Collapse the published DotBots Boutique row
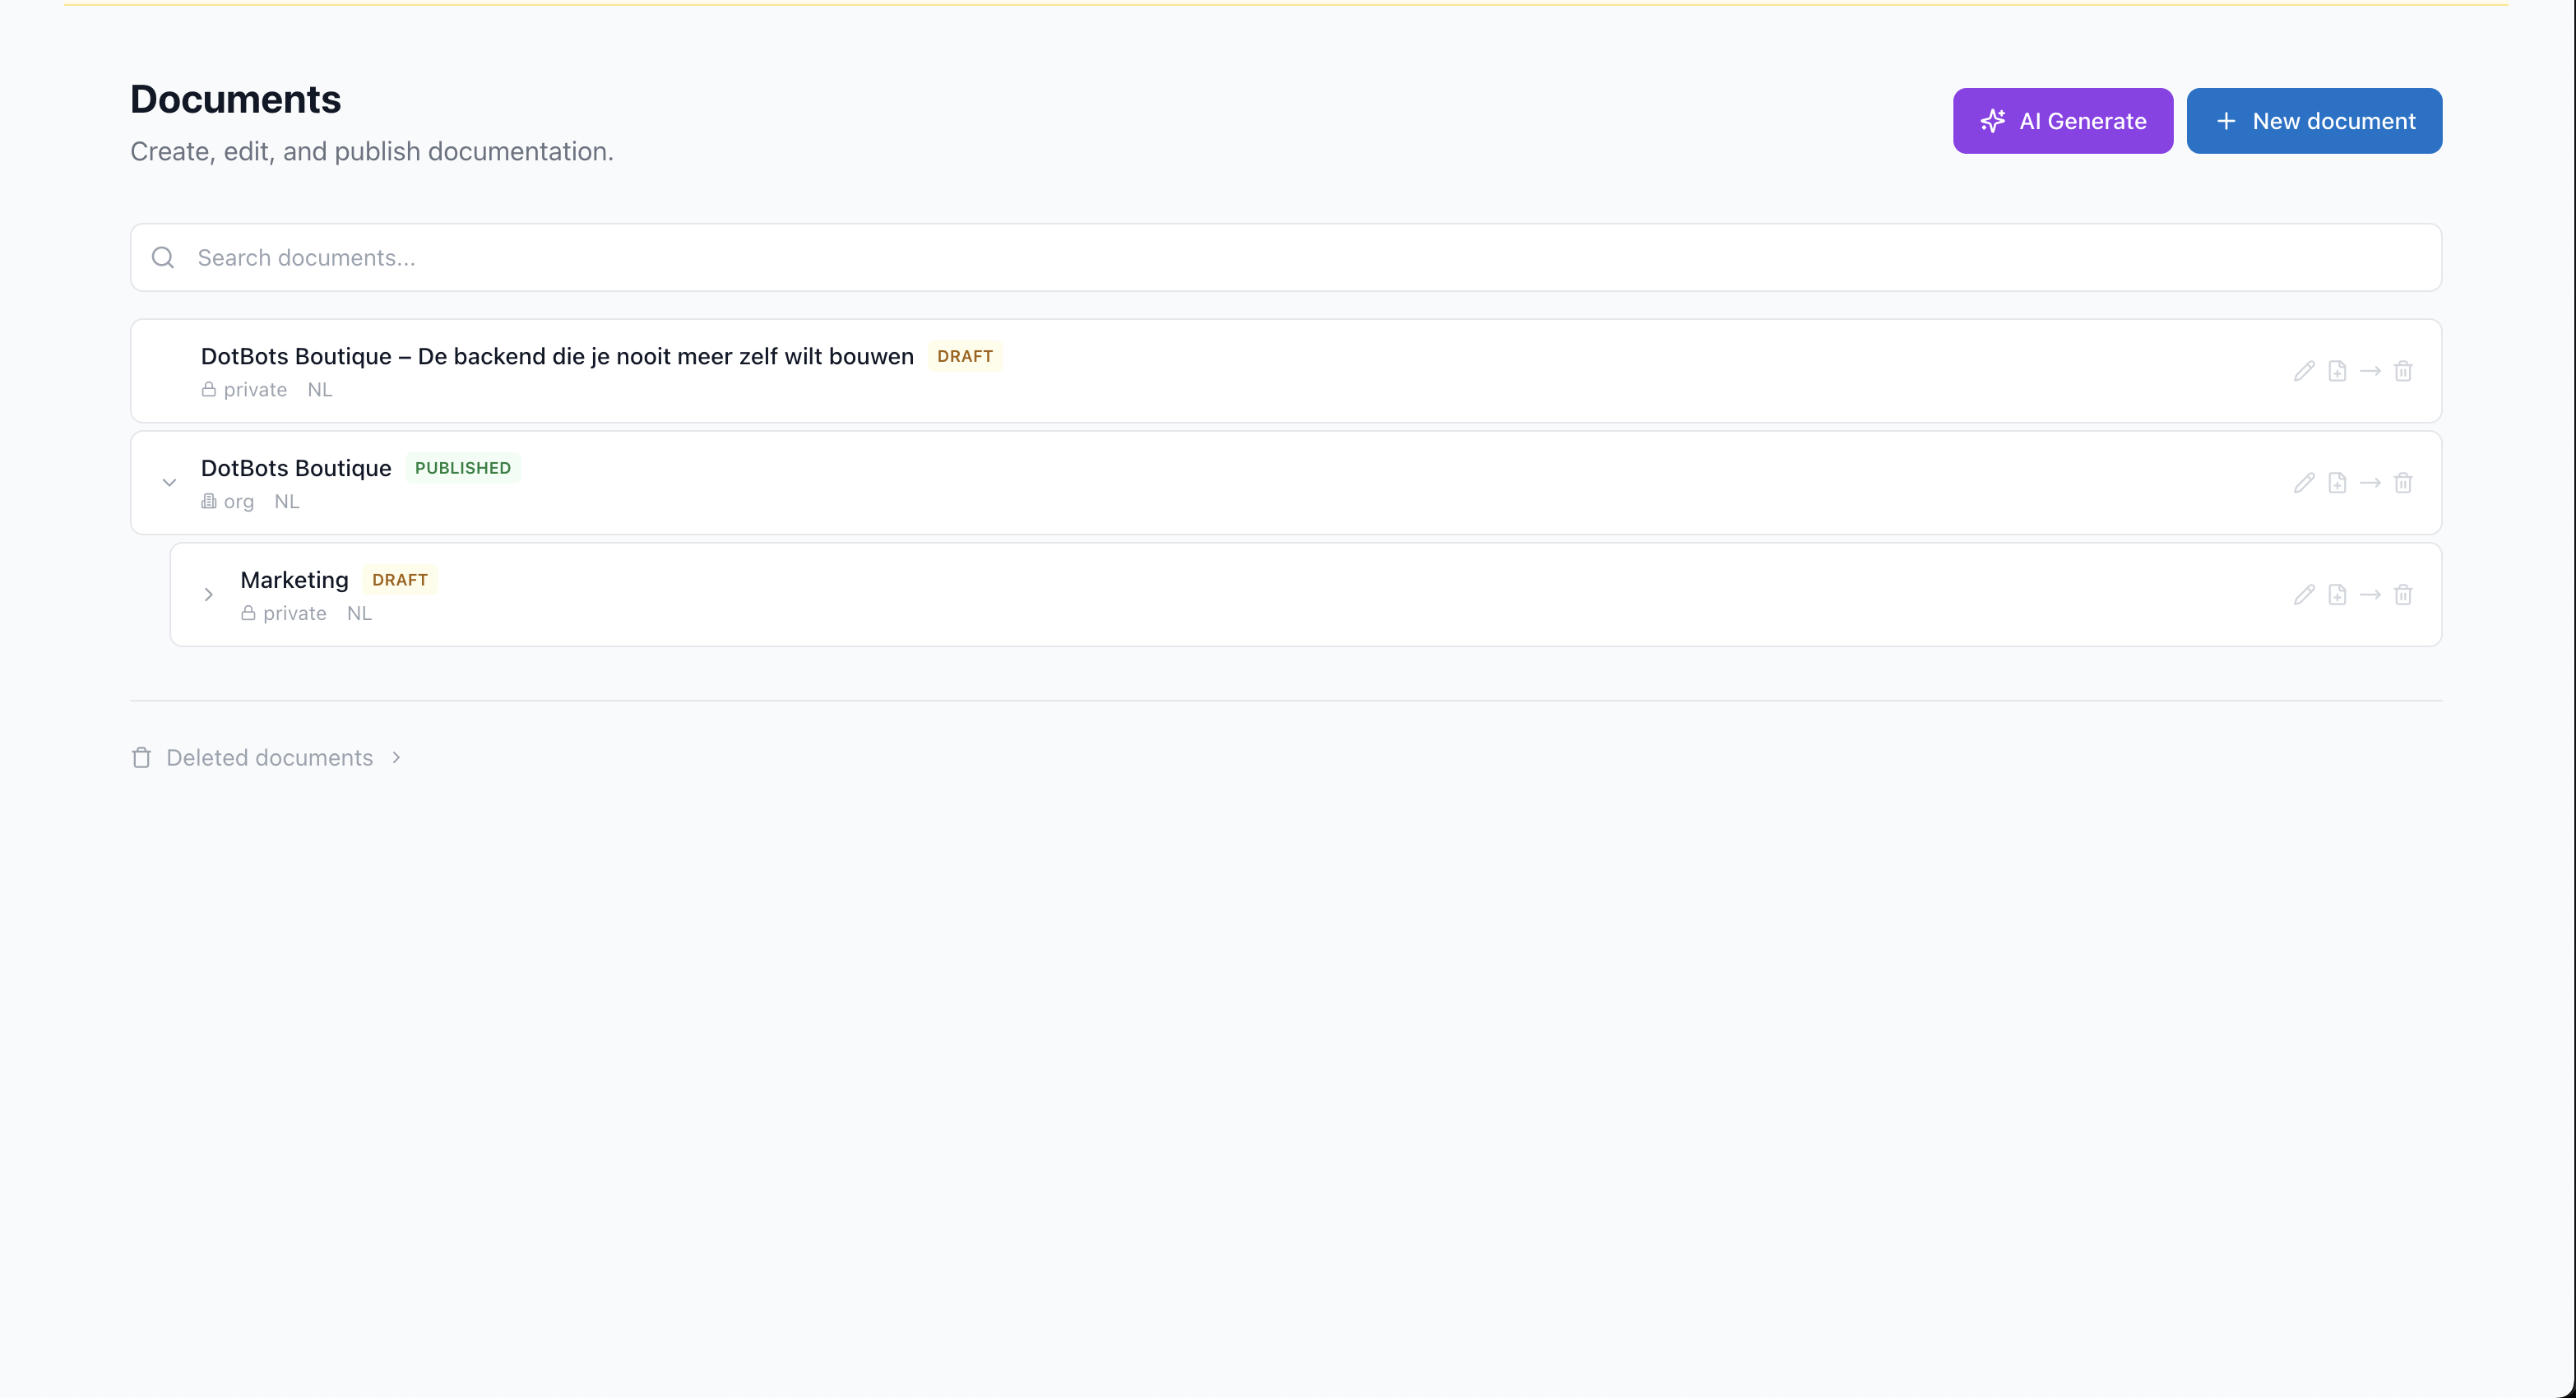 pyautogui.click(x=169, y=483)
